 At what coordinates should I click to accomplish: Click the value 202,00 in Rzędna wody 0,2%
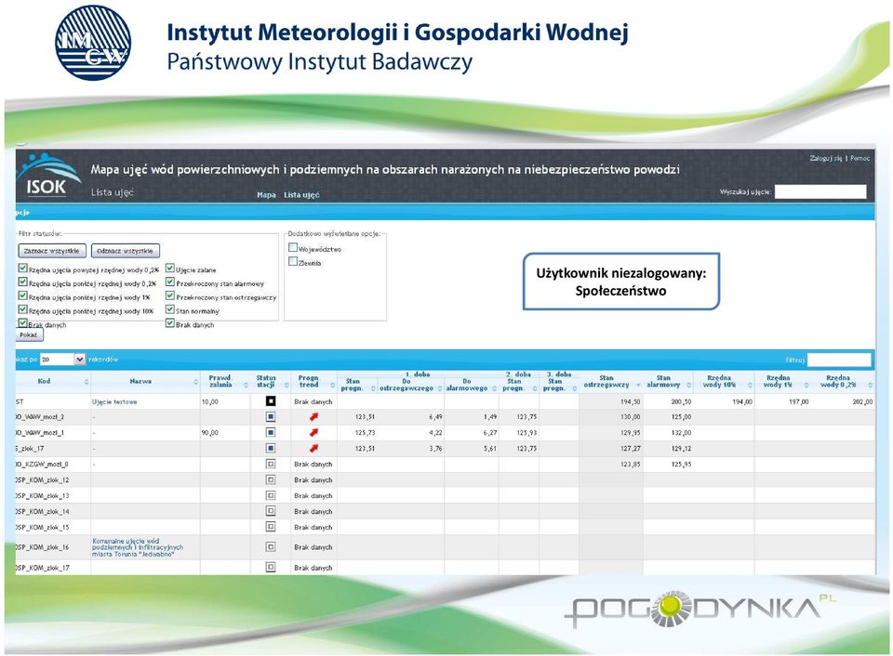click(862, 401)
